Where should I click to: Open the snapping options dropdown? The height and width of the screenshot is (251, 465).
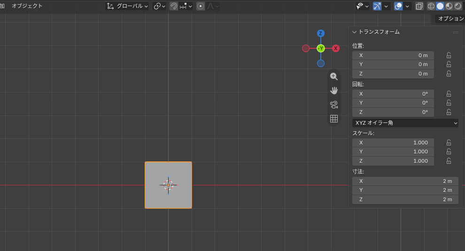pyautogui.click(x=186, y=6)
